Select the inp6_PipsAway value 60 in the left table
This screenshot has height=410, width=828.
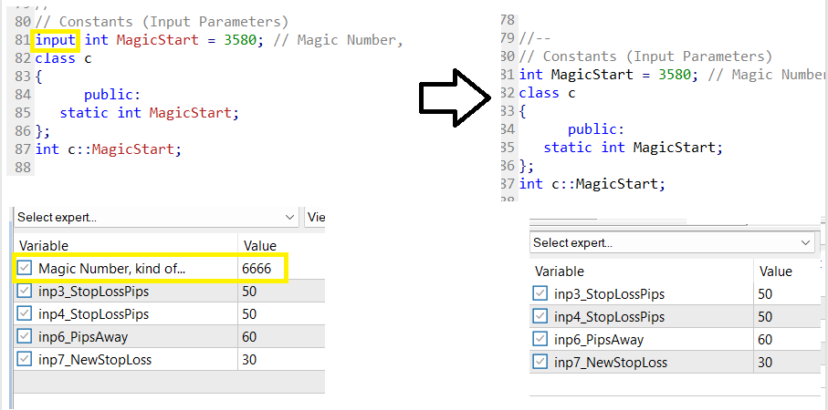[x=281, y=337]
